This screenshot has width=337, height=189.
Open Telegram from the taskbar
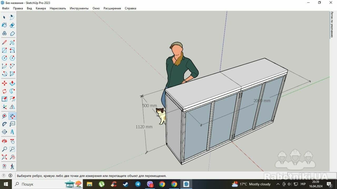138,184
